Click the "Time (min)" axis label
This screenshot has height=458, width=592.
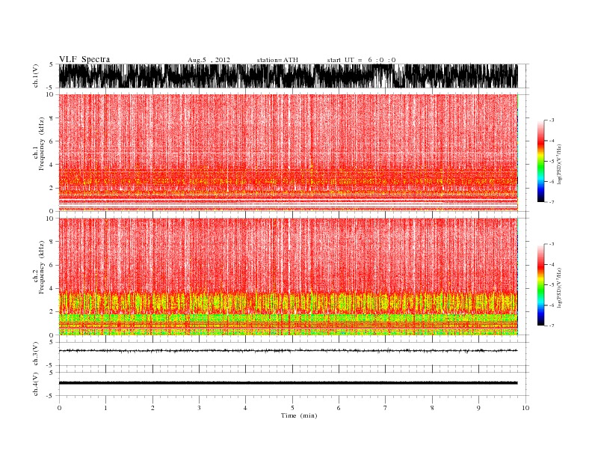[x=299, y=415]
